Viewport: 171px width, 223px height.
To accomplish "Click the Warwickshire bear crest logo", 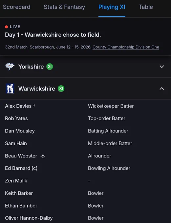I will tap(10, 89).
